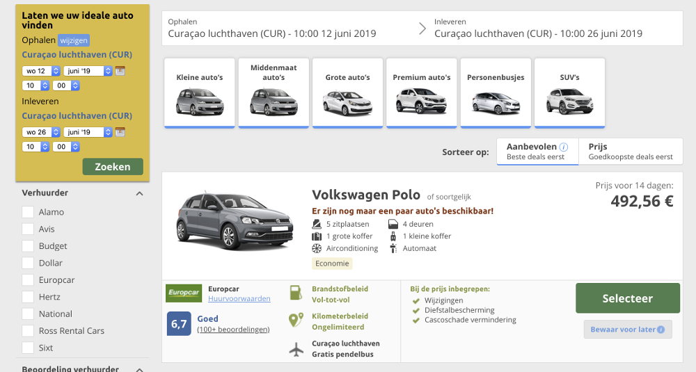The height and width of the screenshot is (372, 696).
Task: Click the gearbox Automaat icon
Action: pos(393,248)
